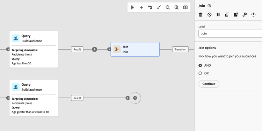Delete the Join activity with trash icon
The width and height of the screenshot is (262, 131).
pyautogui.click(x=201, y=15)
